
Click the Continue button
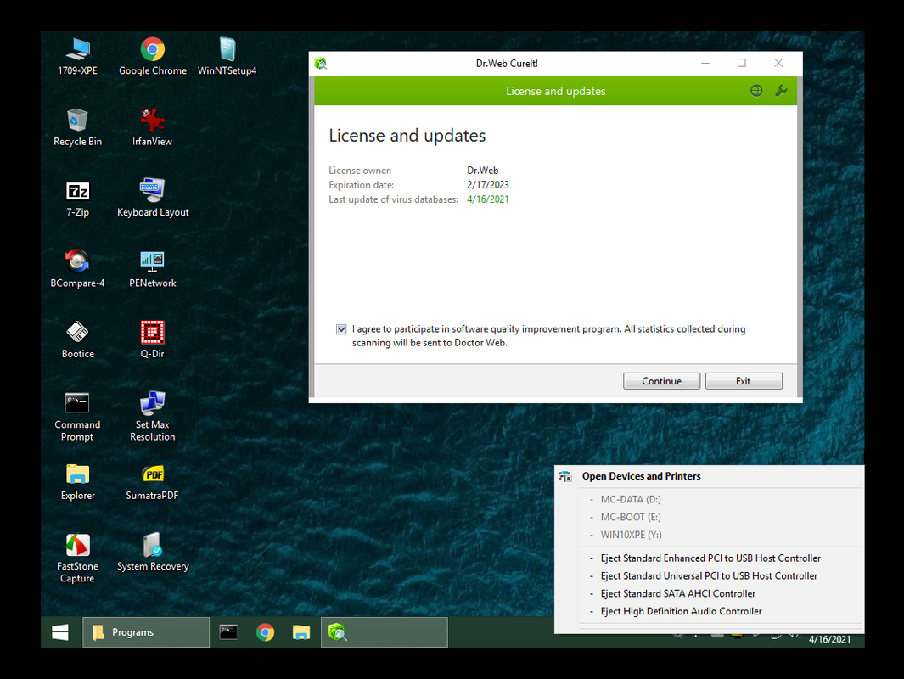tap(661, 381)
